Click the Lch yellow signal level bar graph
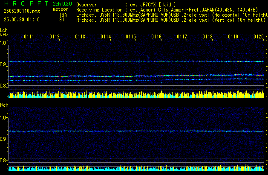The image size is (268, 175). (x=136, y=94)
